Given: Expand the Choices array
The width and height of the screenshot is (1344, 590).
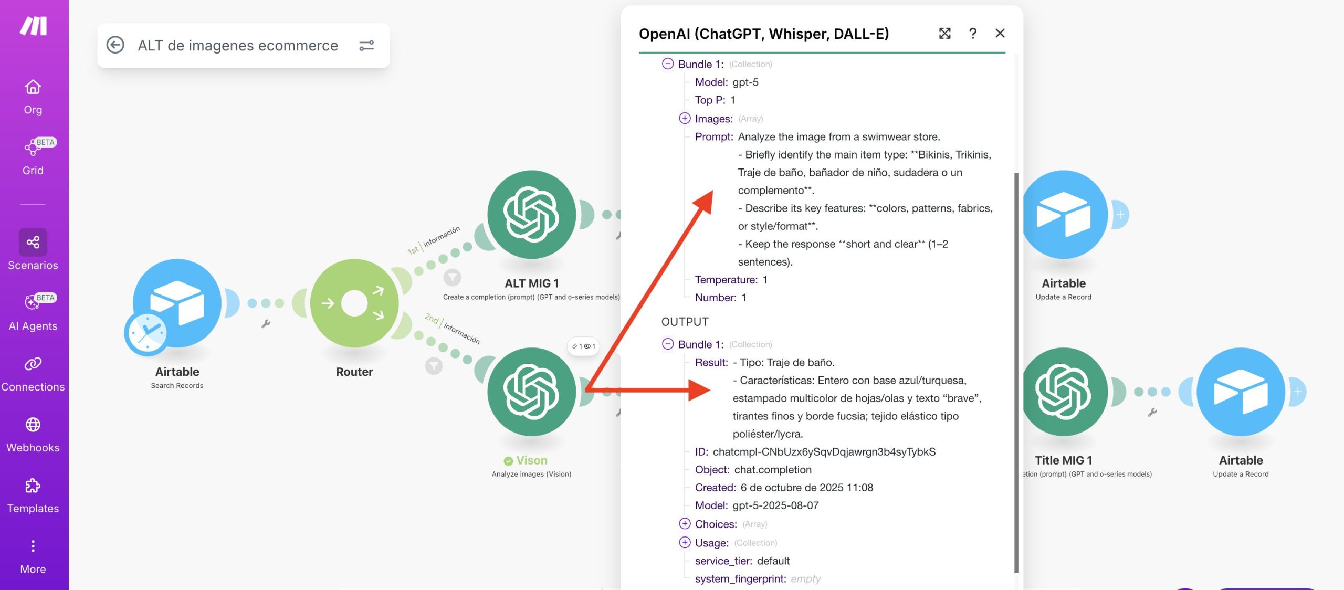Looking at the screenshot, I should coord(685,524).
